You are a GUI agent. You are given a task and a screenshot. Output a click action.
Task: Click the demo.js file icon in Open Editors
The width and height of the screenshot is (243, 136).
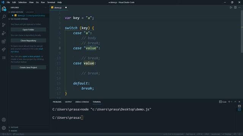[16, 15]
